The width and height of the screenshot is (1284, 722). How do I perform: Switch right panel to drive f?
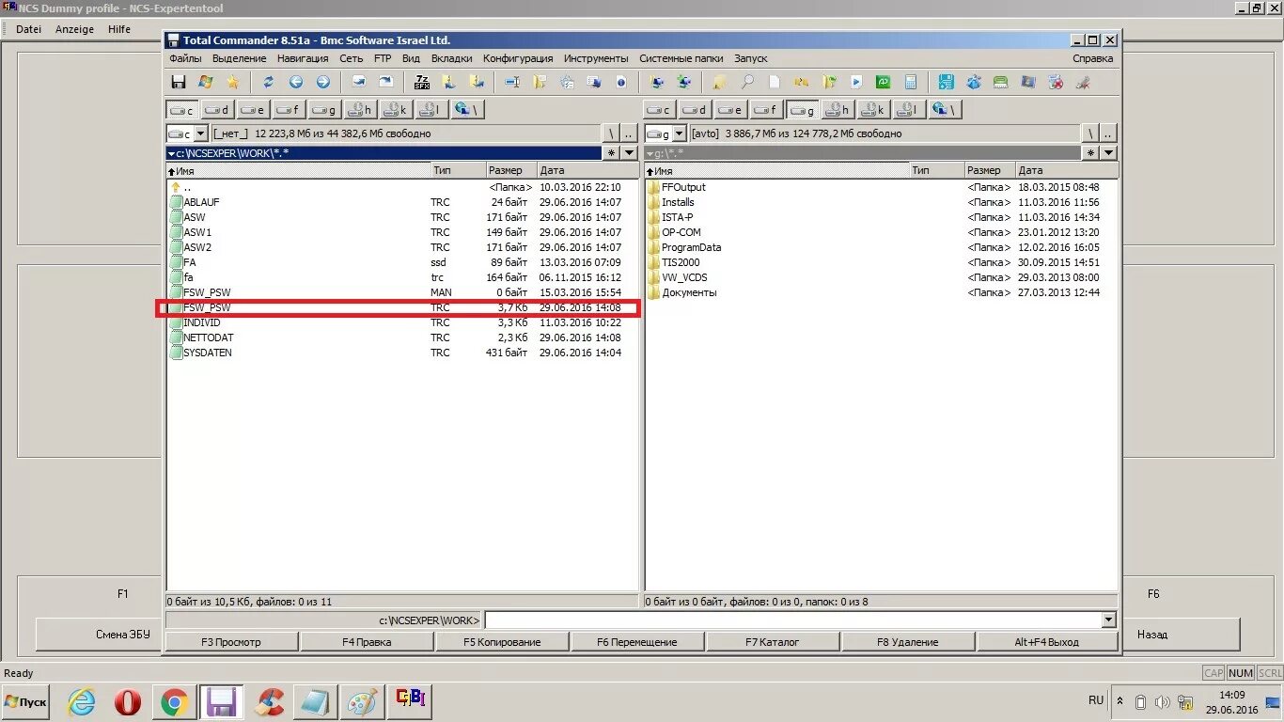click(x=767, y=110)
